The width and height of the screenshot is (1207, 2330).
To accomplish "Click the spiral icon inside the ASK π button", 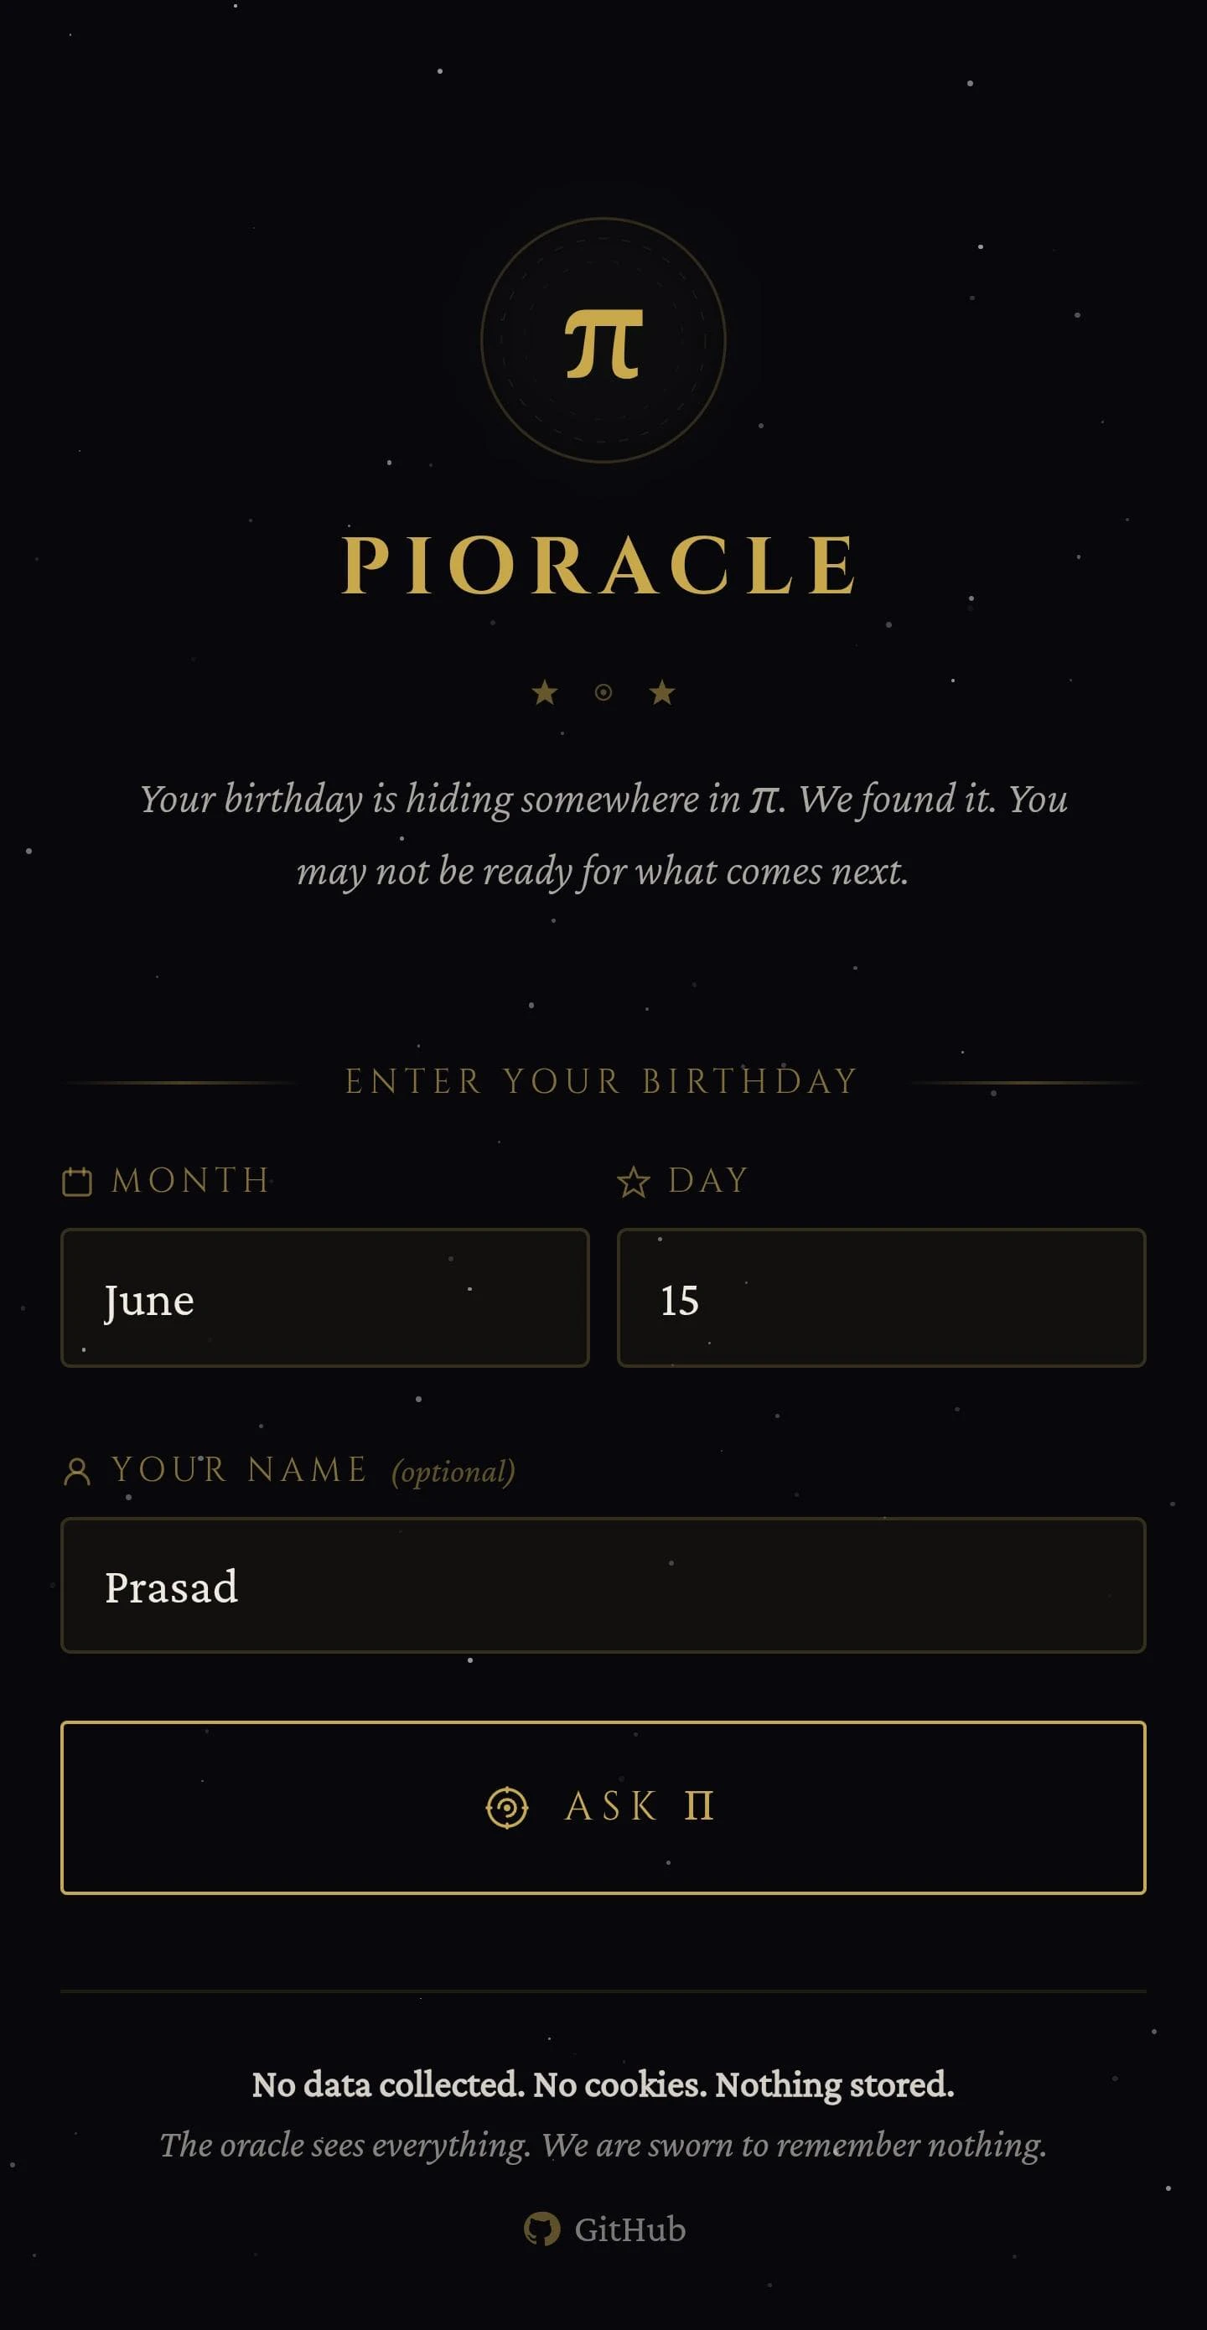I will 510,1807.
